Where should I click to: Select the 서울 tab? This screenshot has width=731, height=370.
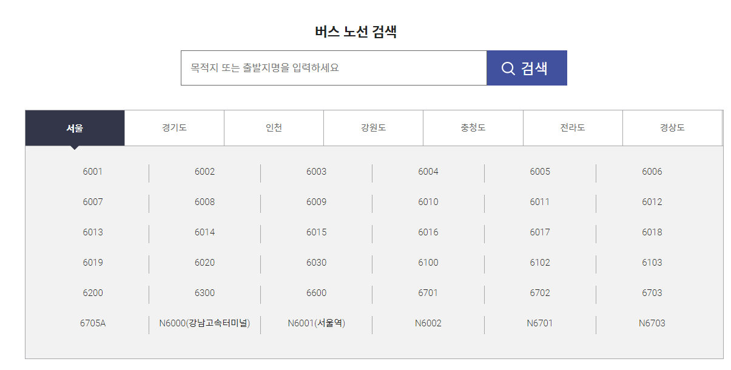(x=75, y=128)
